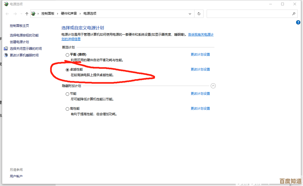
Task: Open the address bar dropdown arrow
Action: pyautogui.click(x=190, y=14)
